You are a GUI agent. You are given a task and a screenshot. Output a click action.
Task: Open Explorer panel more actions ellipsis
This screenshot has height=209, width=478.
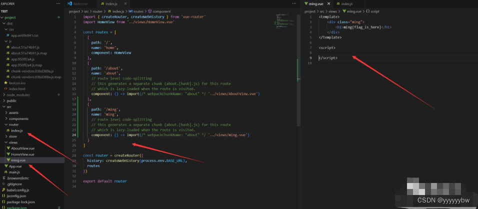[58, 3]
